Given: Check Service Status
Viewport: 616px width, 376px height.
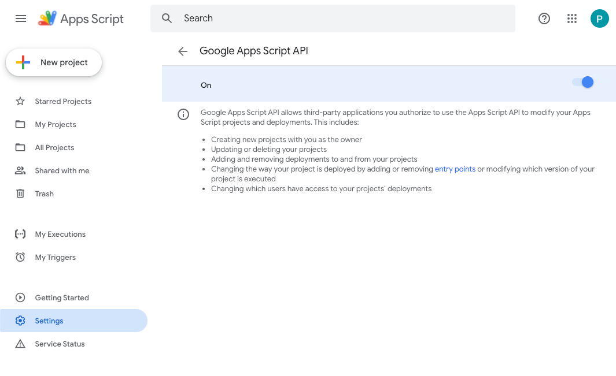Looking at the screenshot, I should tap(61, 344).
